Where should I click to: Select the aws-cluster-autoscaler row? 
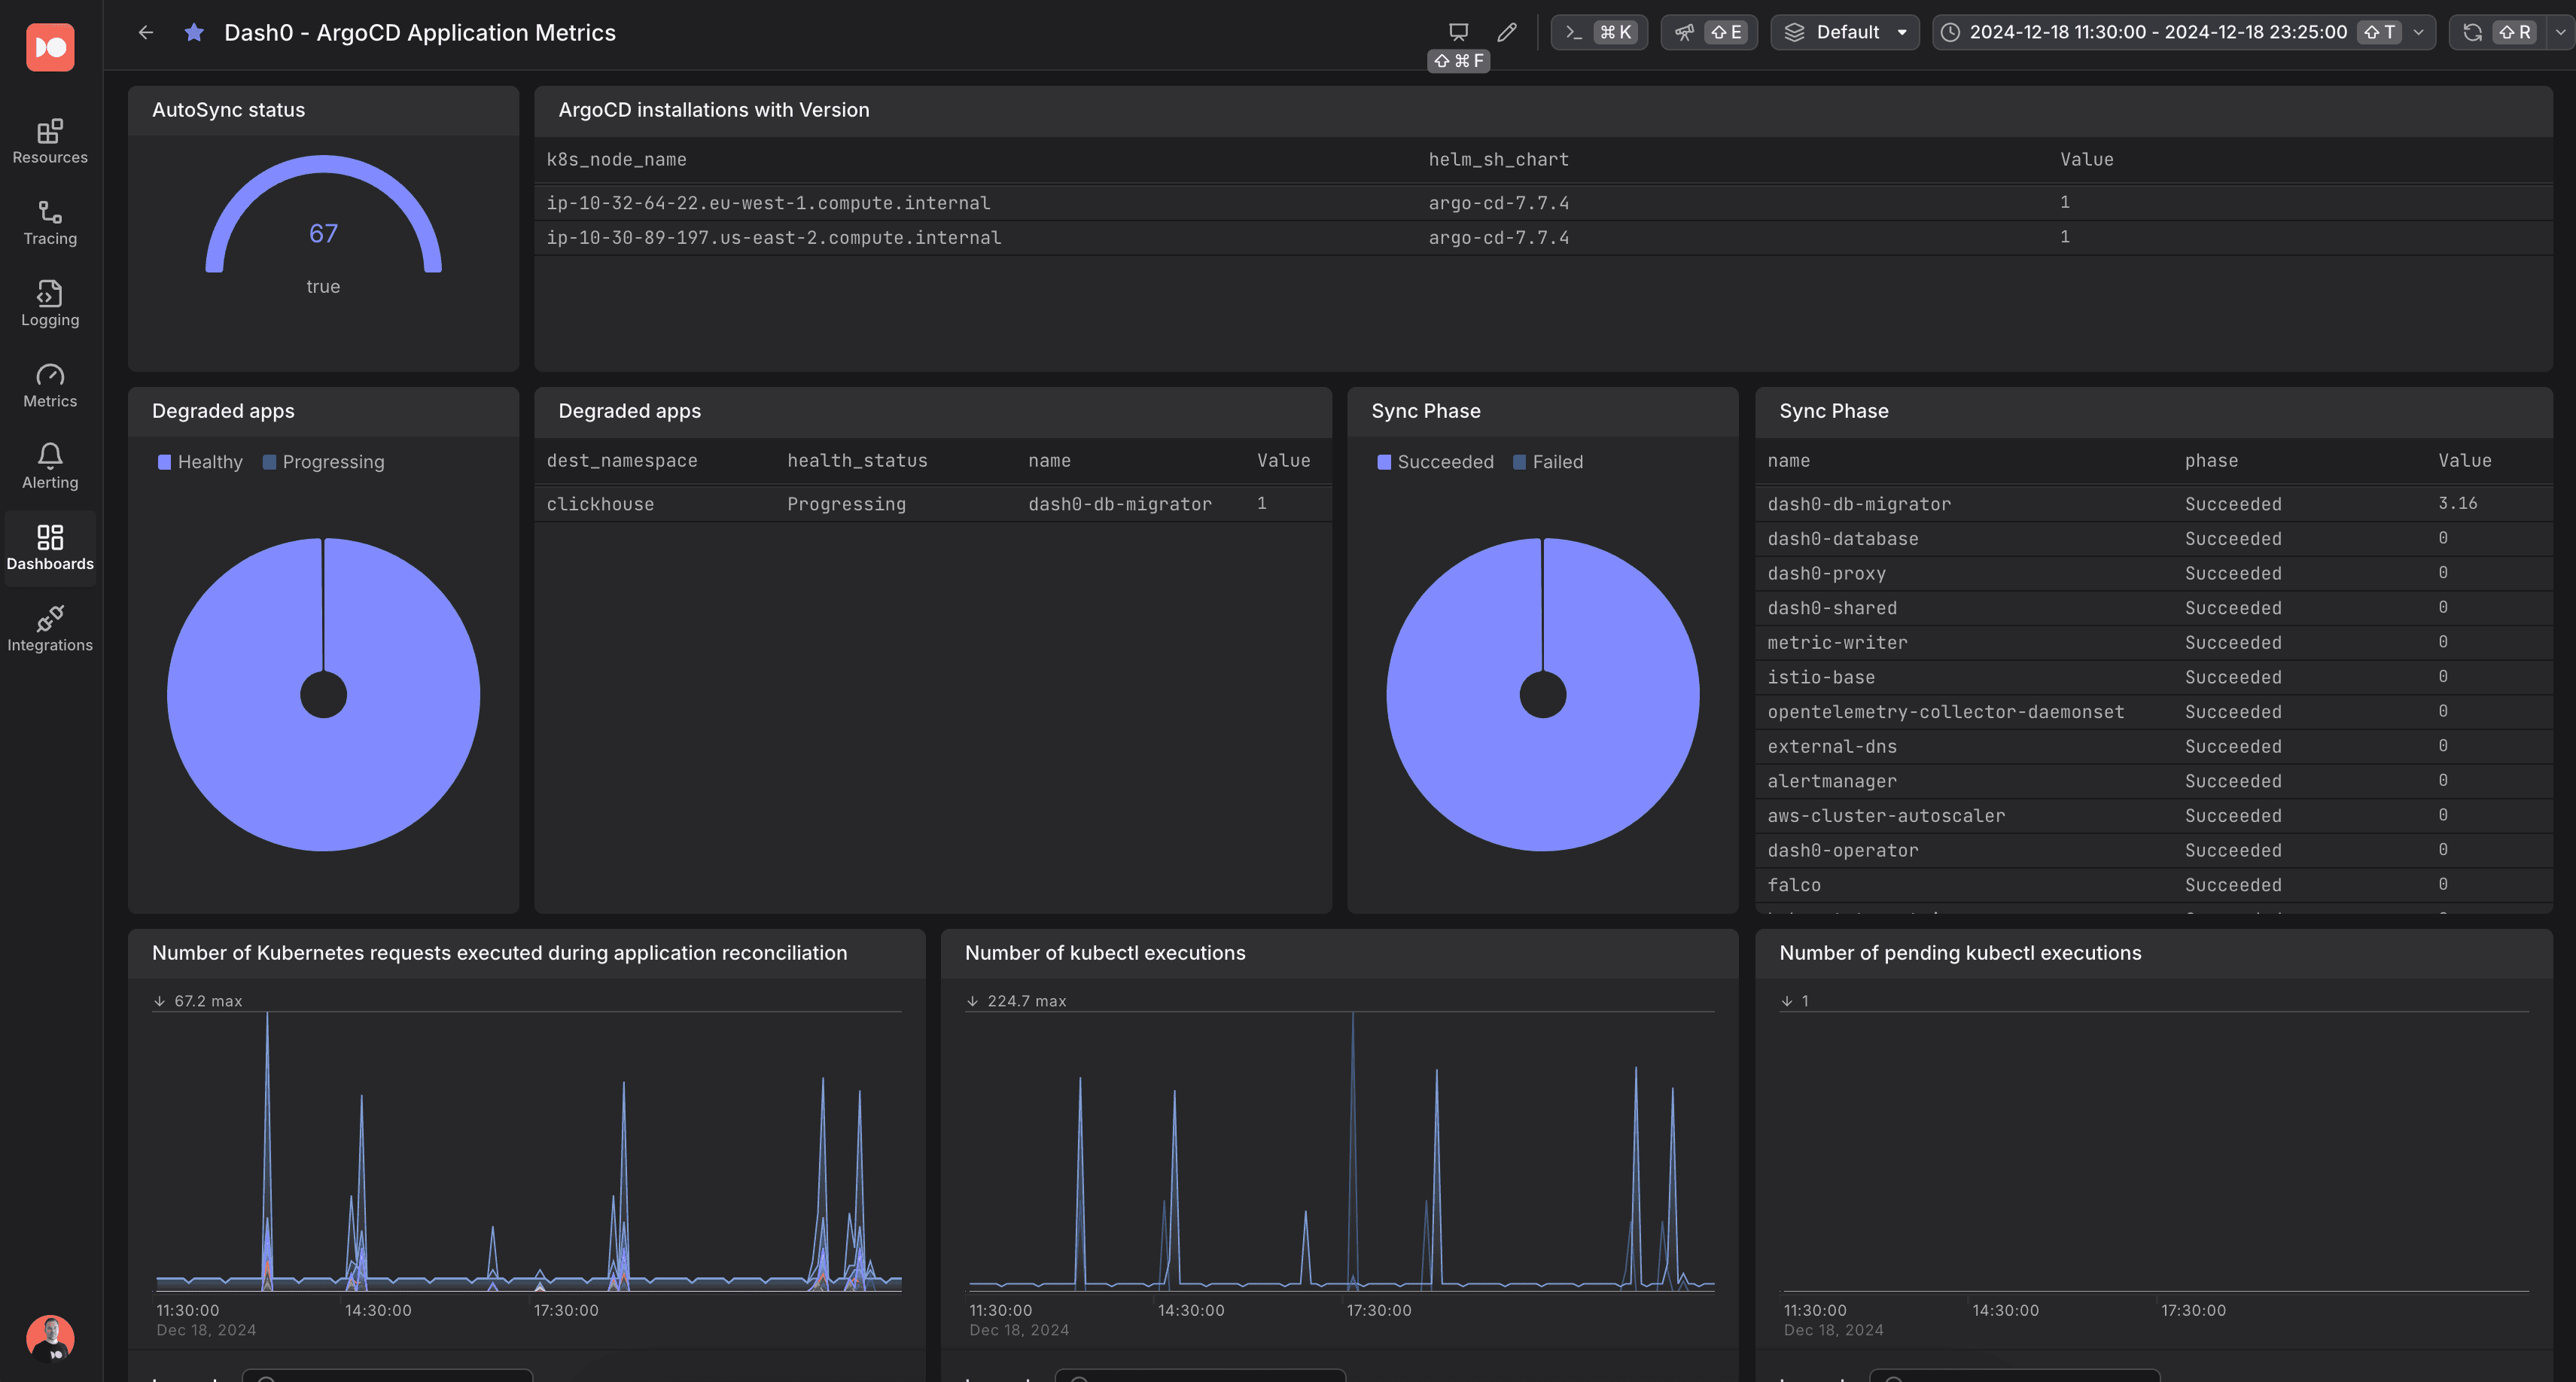tap(2154, 816)
